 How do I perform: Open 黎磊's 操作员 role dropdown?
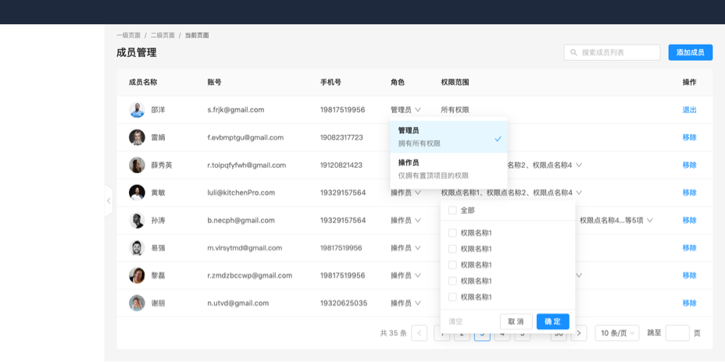(x=405, y=275)
